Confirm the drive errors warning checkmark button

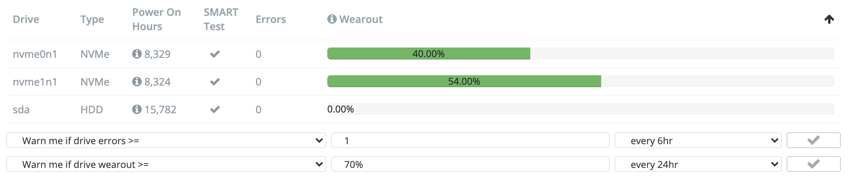point(813,140)
